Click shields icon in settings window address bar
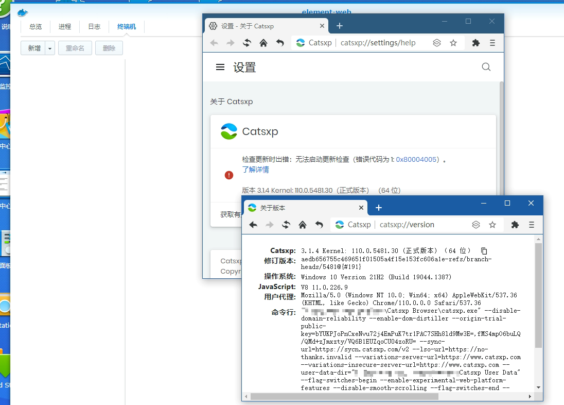Screen dimensions: 564x405 click(x=437, y=43)
